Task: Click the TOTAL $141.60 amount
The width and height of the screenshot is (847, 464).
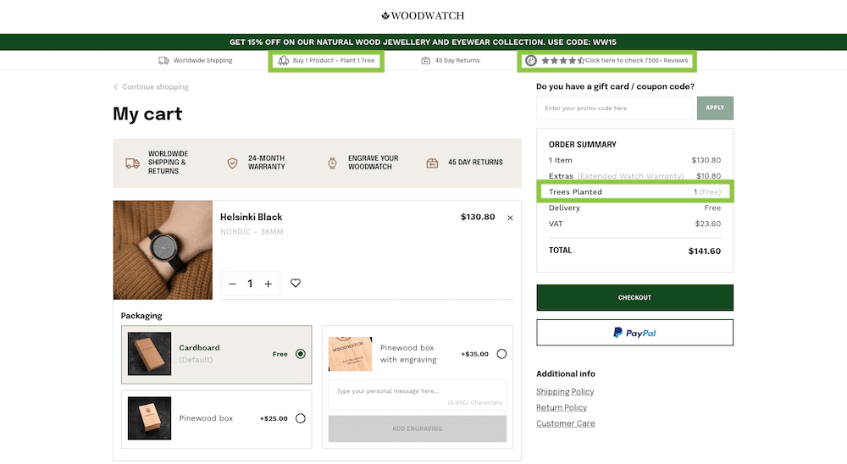Action: click(x=705, y=251)
